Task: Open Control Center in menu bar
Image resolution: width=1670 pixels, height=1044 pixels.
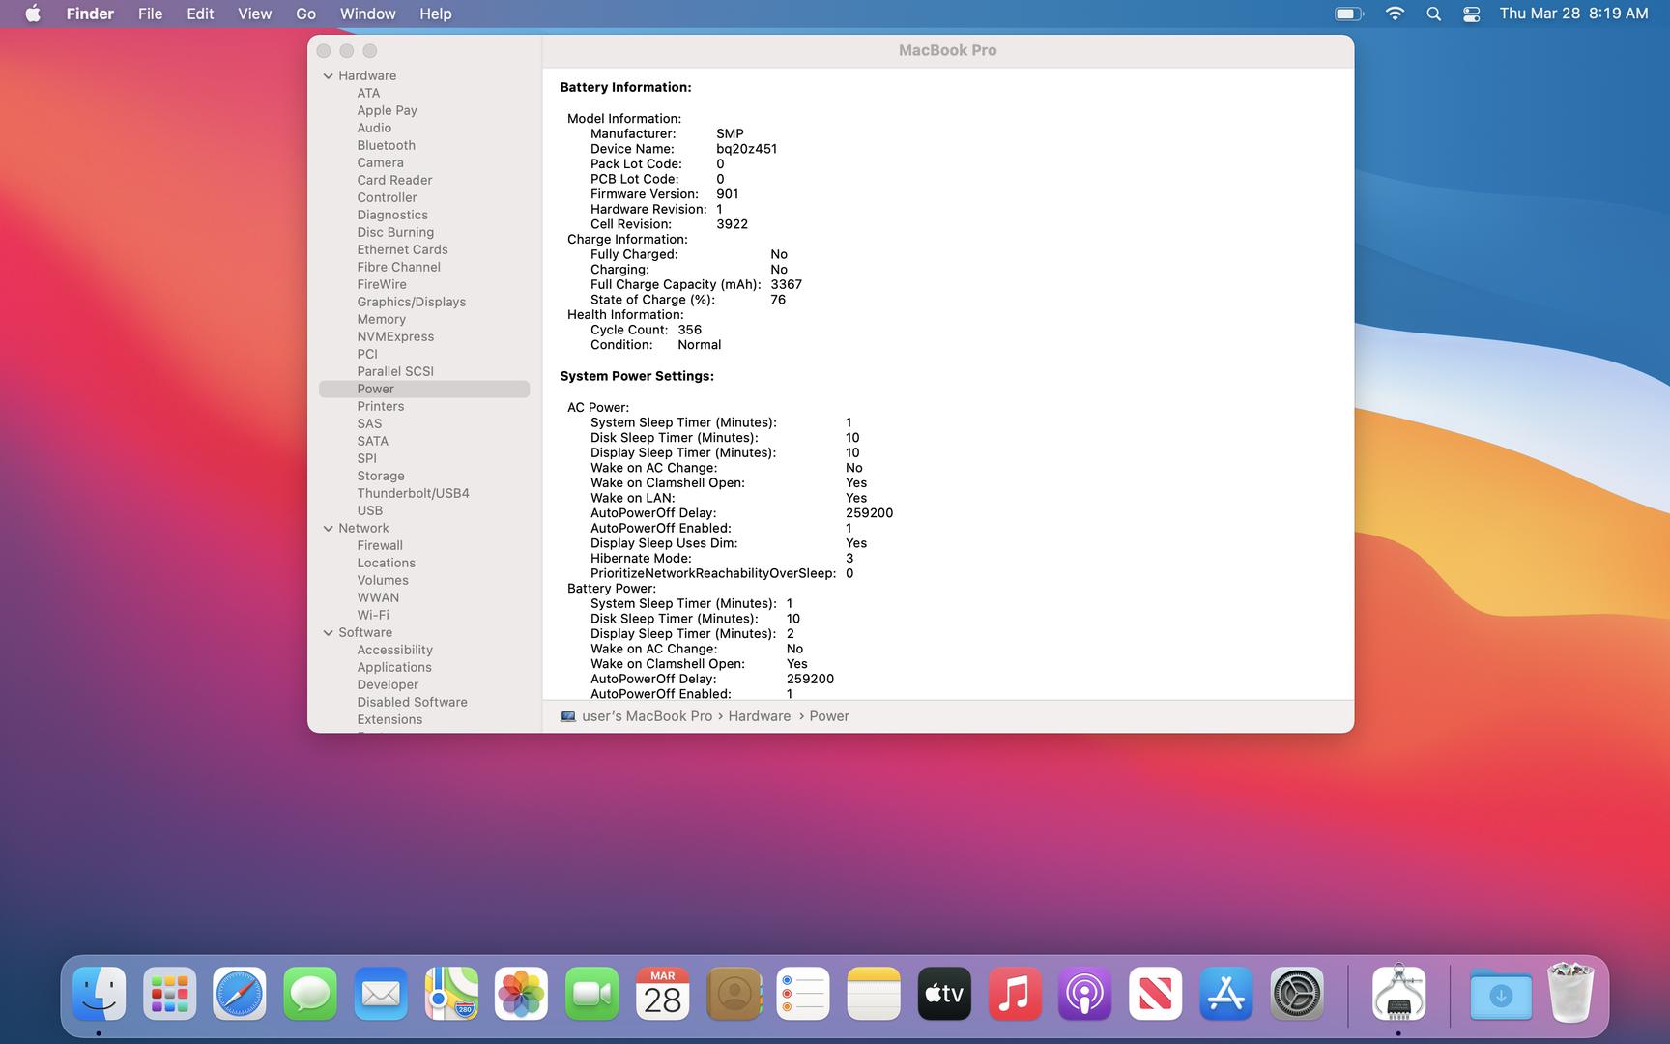Action: pos(1471,14)
